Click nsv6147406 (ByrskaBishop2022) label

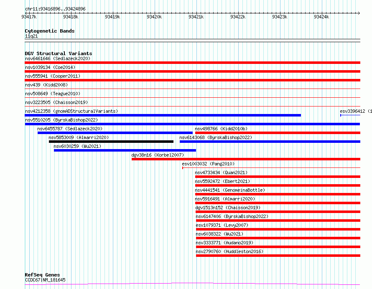tap(232, 216)
